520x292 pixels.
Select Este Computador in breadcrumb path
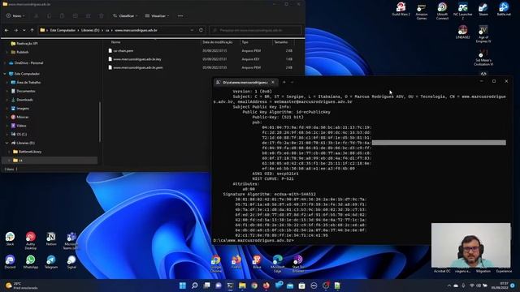pyautogui.click(x=63, y=30)
